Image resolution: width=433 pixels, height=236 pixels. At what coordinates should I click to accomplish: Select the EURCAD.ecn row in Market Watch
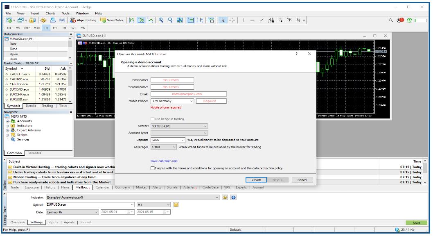click(x=36, y=89)
